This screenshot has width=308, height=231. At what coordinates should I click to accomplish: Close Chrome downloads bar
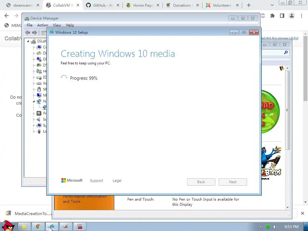[x=303, y=213]
